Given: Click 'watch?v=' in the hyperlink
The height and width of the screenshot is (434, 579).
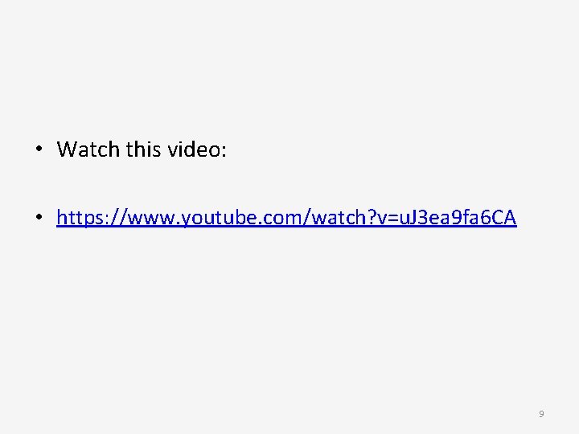Looking at the screenshot, I should (355, 217).
